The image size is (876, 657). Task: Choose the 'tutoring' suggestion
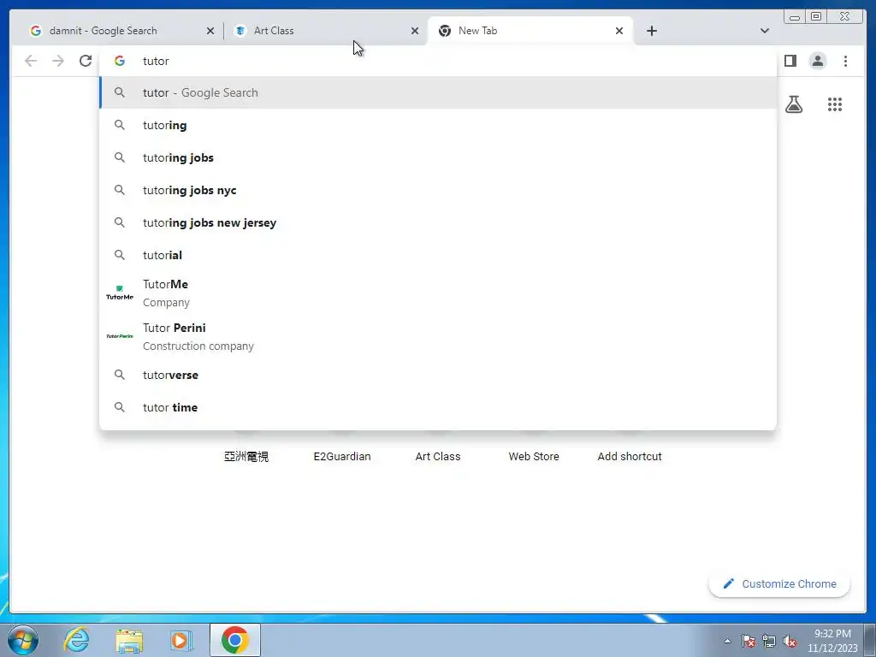pos(438,125)
